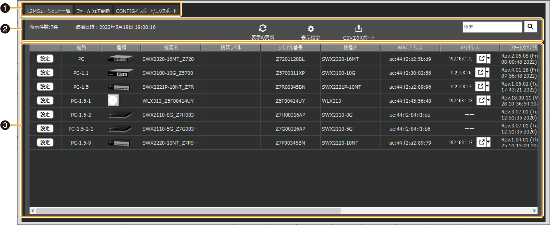The image size is (550, 225).
Task: Click SWX2320-16MT device image in PC row
Action: pos(121,59)
